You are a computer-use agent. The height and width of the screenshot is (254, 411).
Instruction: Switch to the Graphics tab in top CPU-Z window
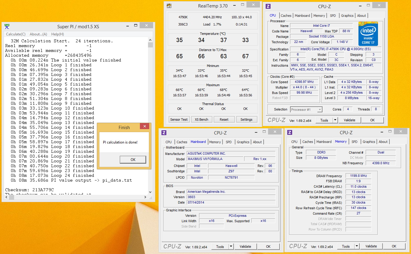tap(347, 16)
